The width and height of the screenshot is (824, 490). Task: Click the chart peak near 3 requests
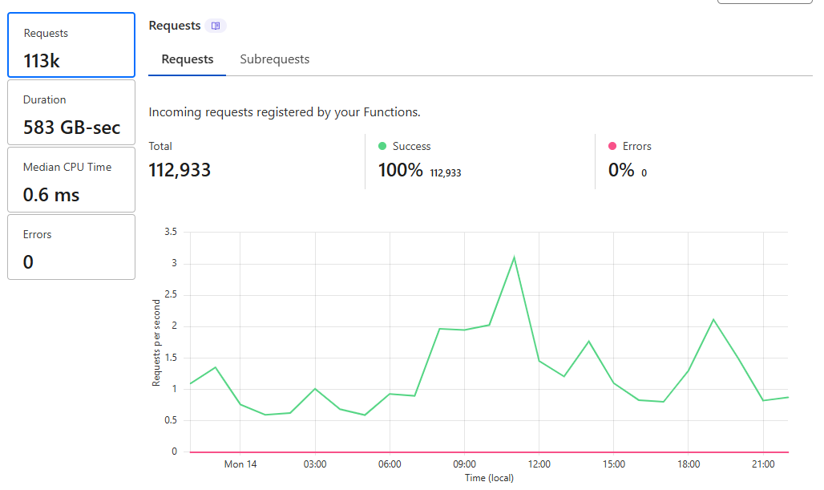tap(514, 257)
